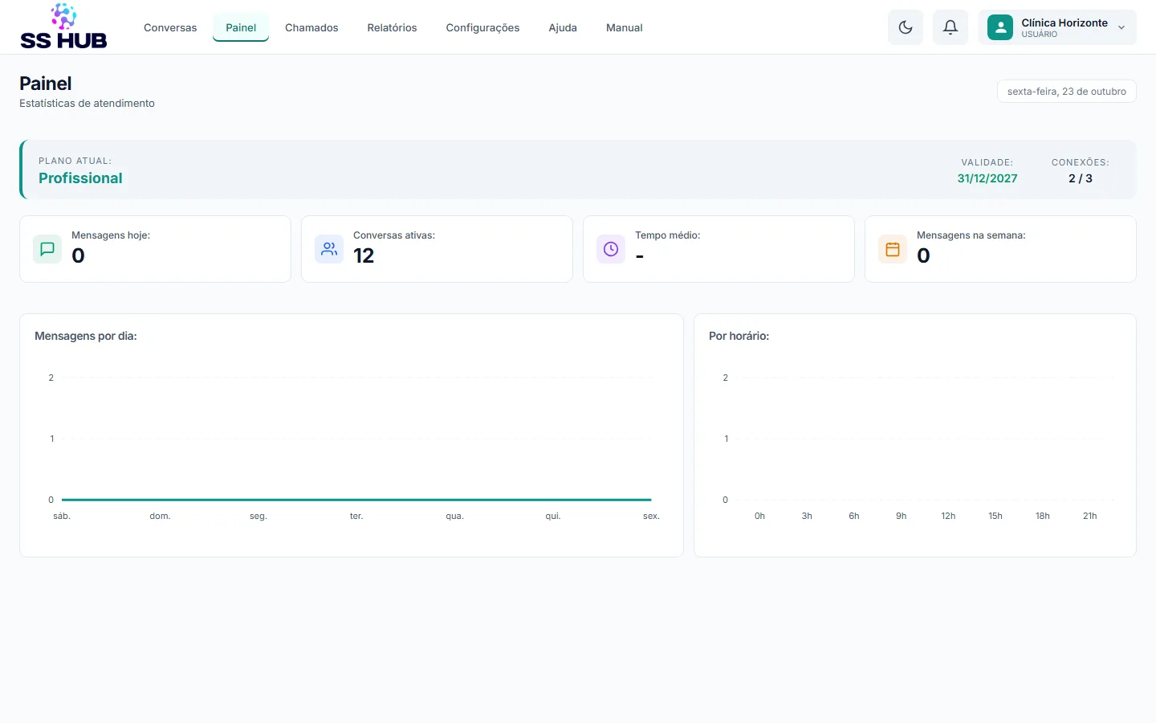1156x723 pixels.
Task: Click the PLANO ATUAL label
Action: 75,161
